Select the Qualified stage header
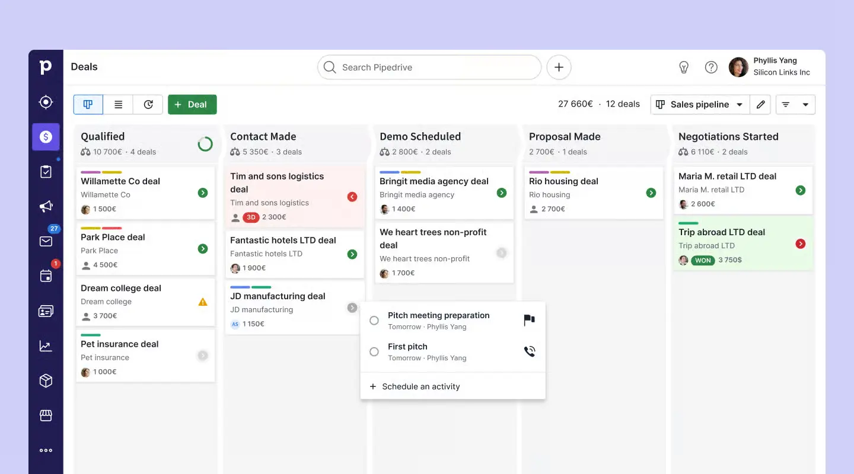The image size is (854, 474). pos(103,136)
